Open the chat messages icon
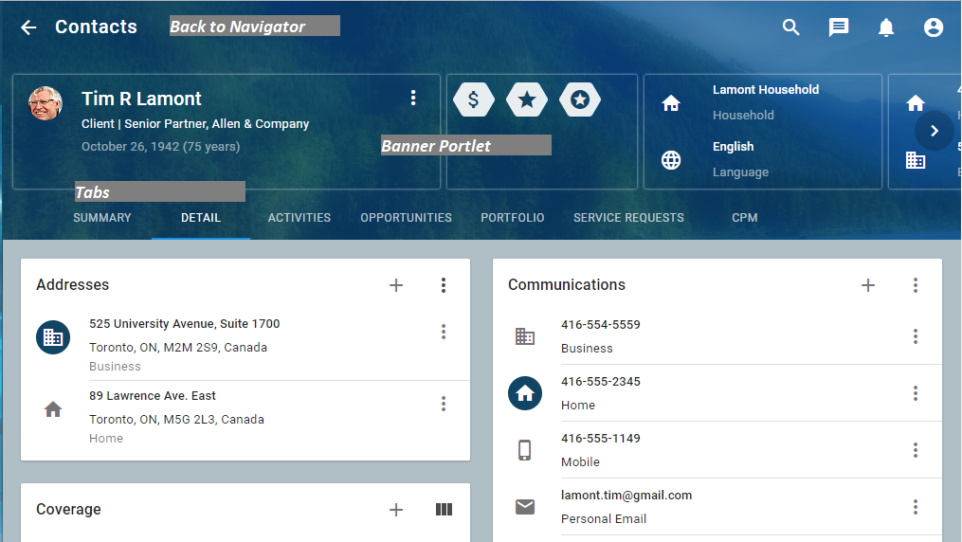 tap(839, 27)
